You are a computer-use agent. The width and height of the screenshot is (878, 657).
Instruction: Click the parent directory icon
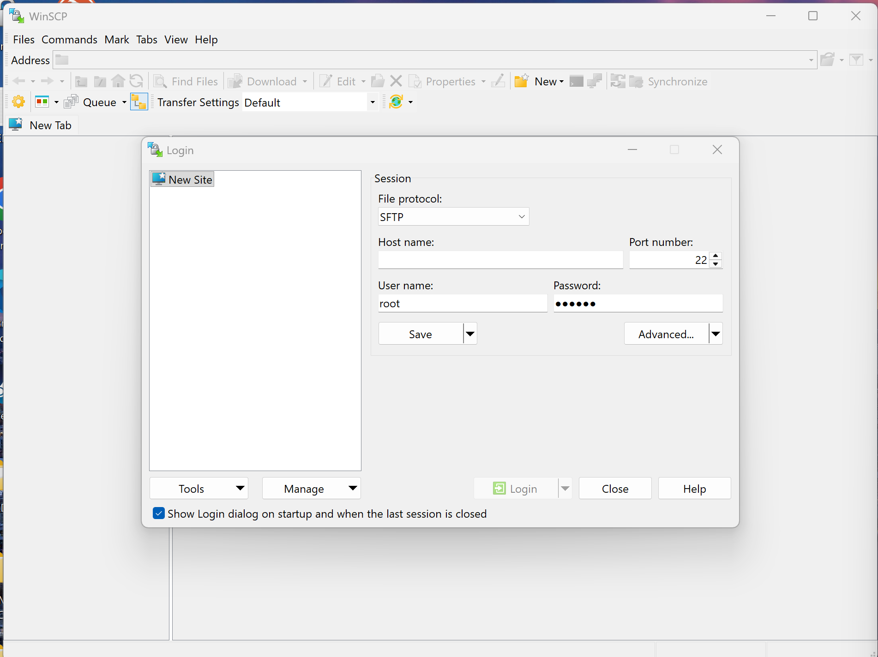[81, 81]
